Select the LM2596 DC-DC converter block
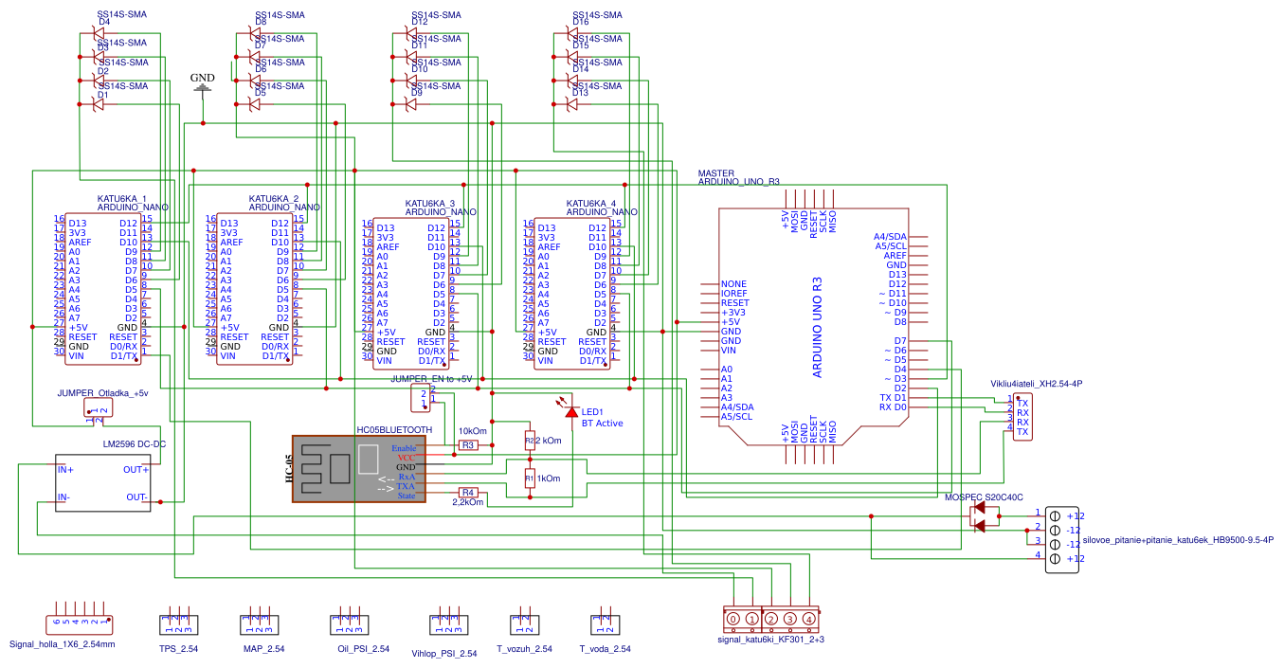The height and width of the screenshot is (668, 1284). (x=102, y=484)
